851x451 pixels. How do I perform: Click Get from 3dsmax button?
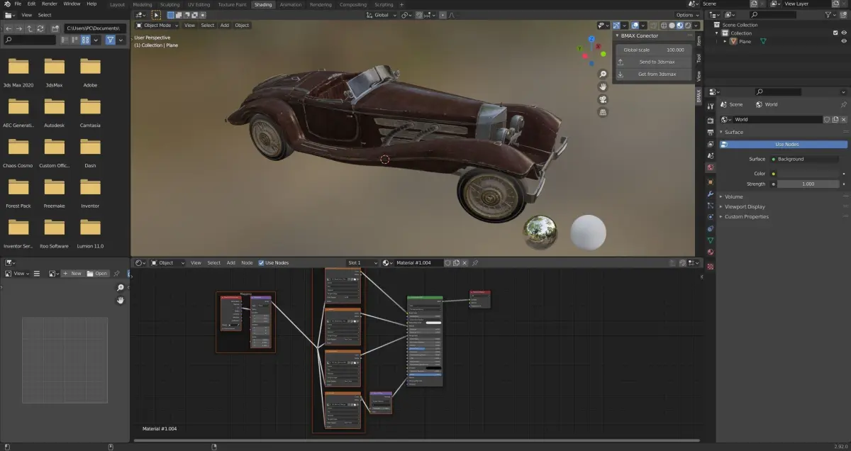tap(653, 74)
